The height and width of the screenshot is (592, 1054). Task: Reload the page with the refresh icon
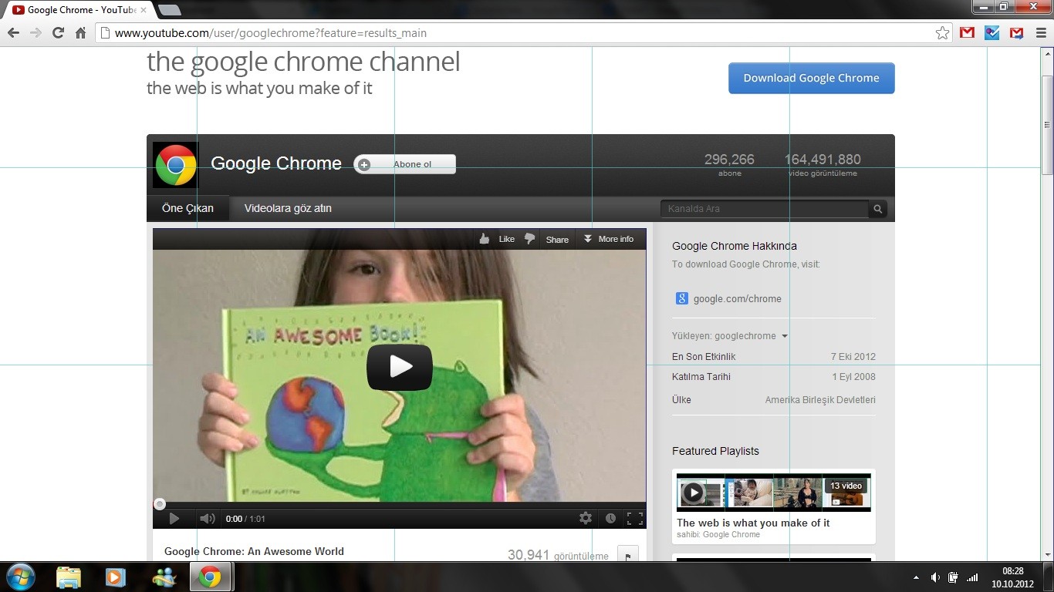tap(58, 33)
